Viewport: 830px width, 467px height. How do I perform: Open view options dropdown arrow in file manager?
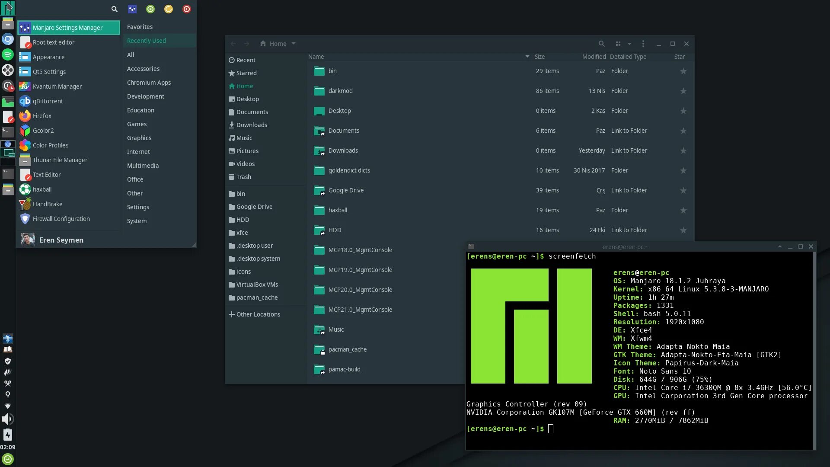pos(629,44)
